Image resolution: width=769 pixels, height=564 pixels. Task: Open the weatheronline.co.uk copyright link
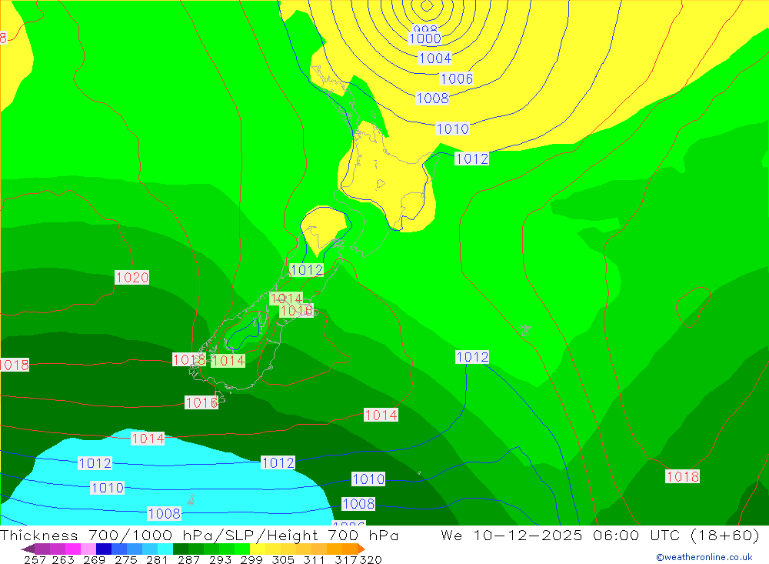704,557
